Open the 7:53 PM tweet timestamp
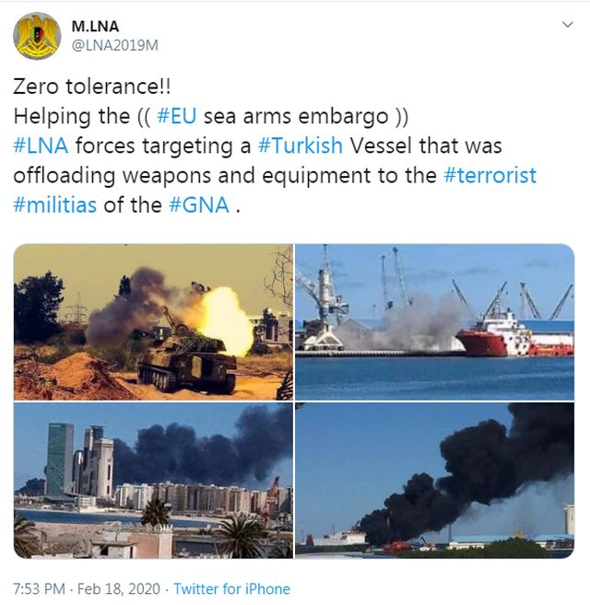 [x=39, y=588]
